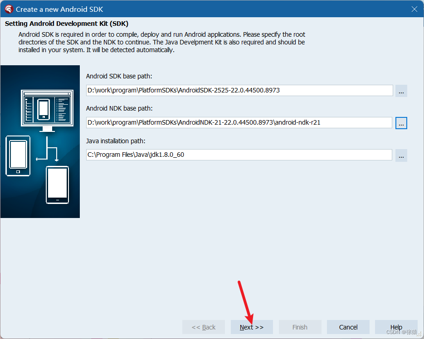The image size is (424, 339).
Task: Click inside the Android SDK base path field
Action: (x=239, y=90)
